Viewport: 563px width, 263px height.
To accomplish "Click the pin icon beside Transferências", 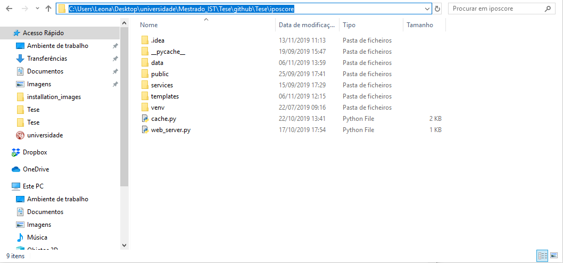I will (115, 59).
